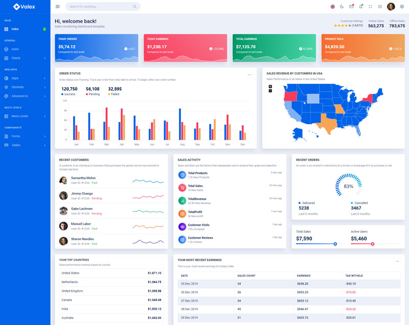Open Samantha Melon's customer entry
The image size is (409, 325).
click(x=83, y=178)
